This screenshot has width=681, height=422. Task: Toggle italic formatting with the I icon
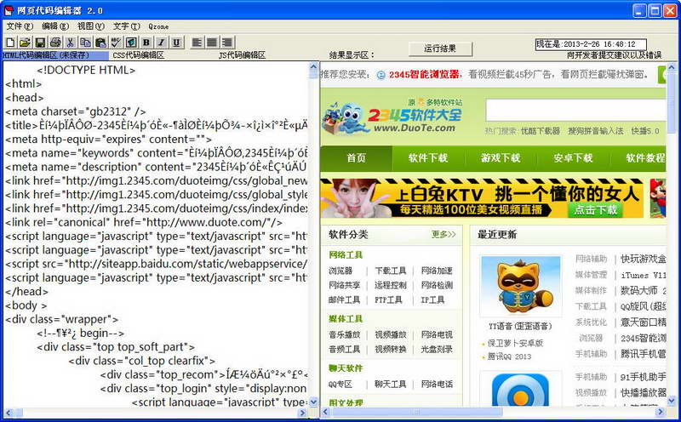click(161, 42)
